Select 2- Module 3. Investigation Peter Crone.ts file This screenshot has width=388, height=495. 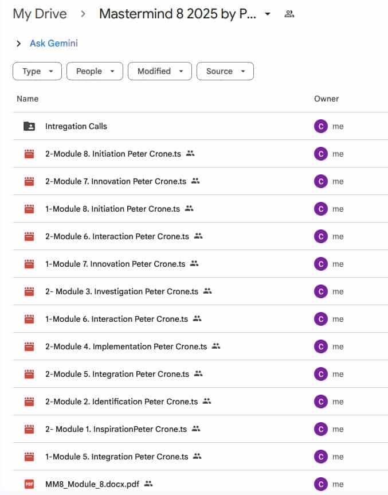click(122, 291)
